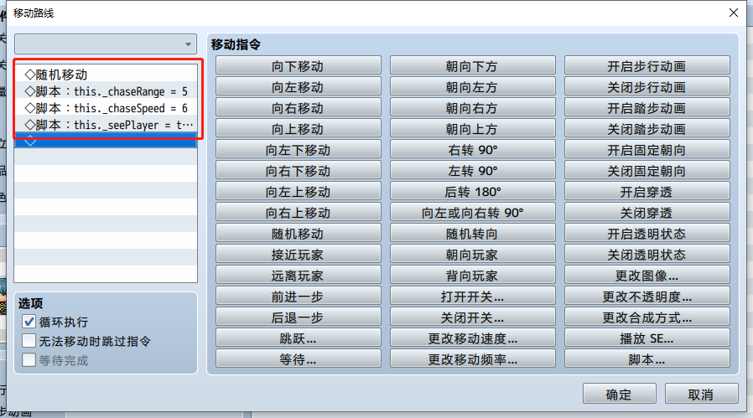The image size is (753, 418).
Task: Add the 向左上移动 command
Action: tap(299, 192)
